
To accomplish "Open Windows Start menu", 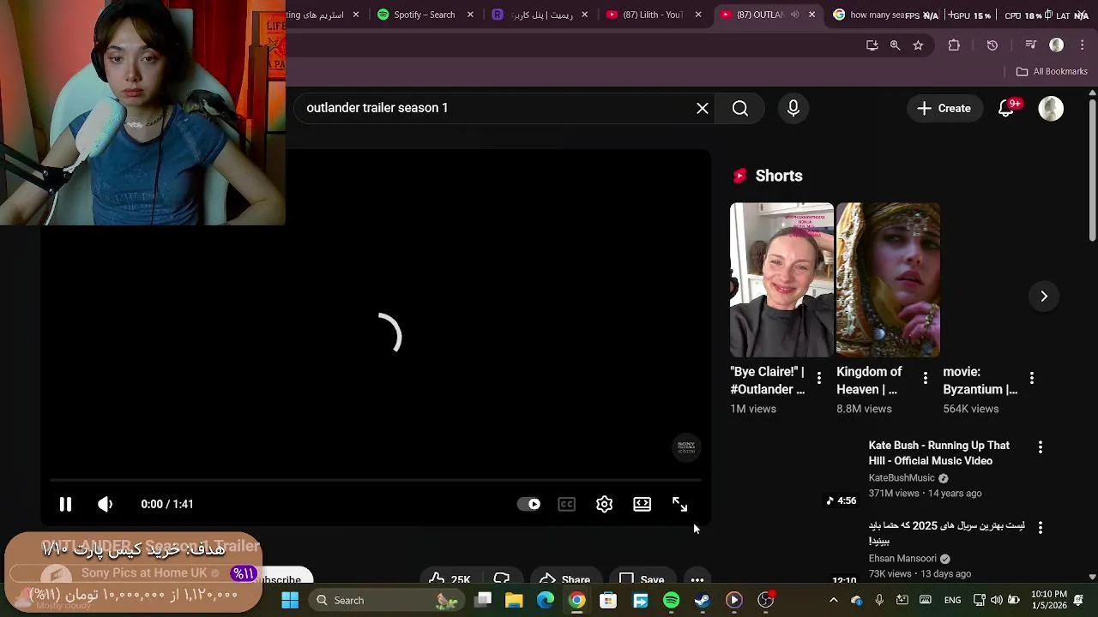I will 290,600.
